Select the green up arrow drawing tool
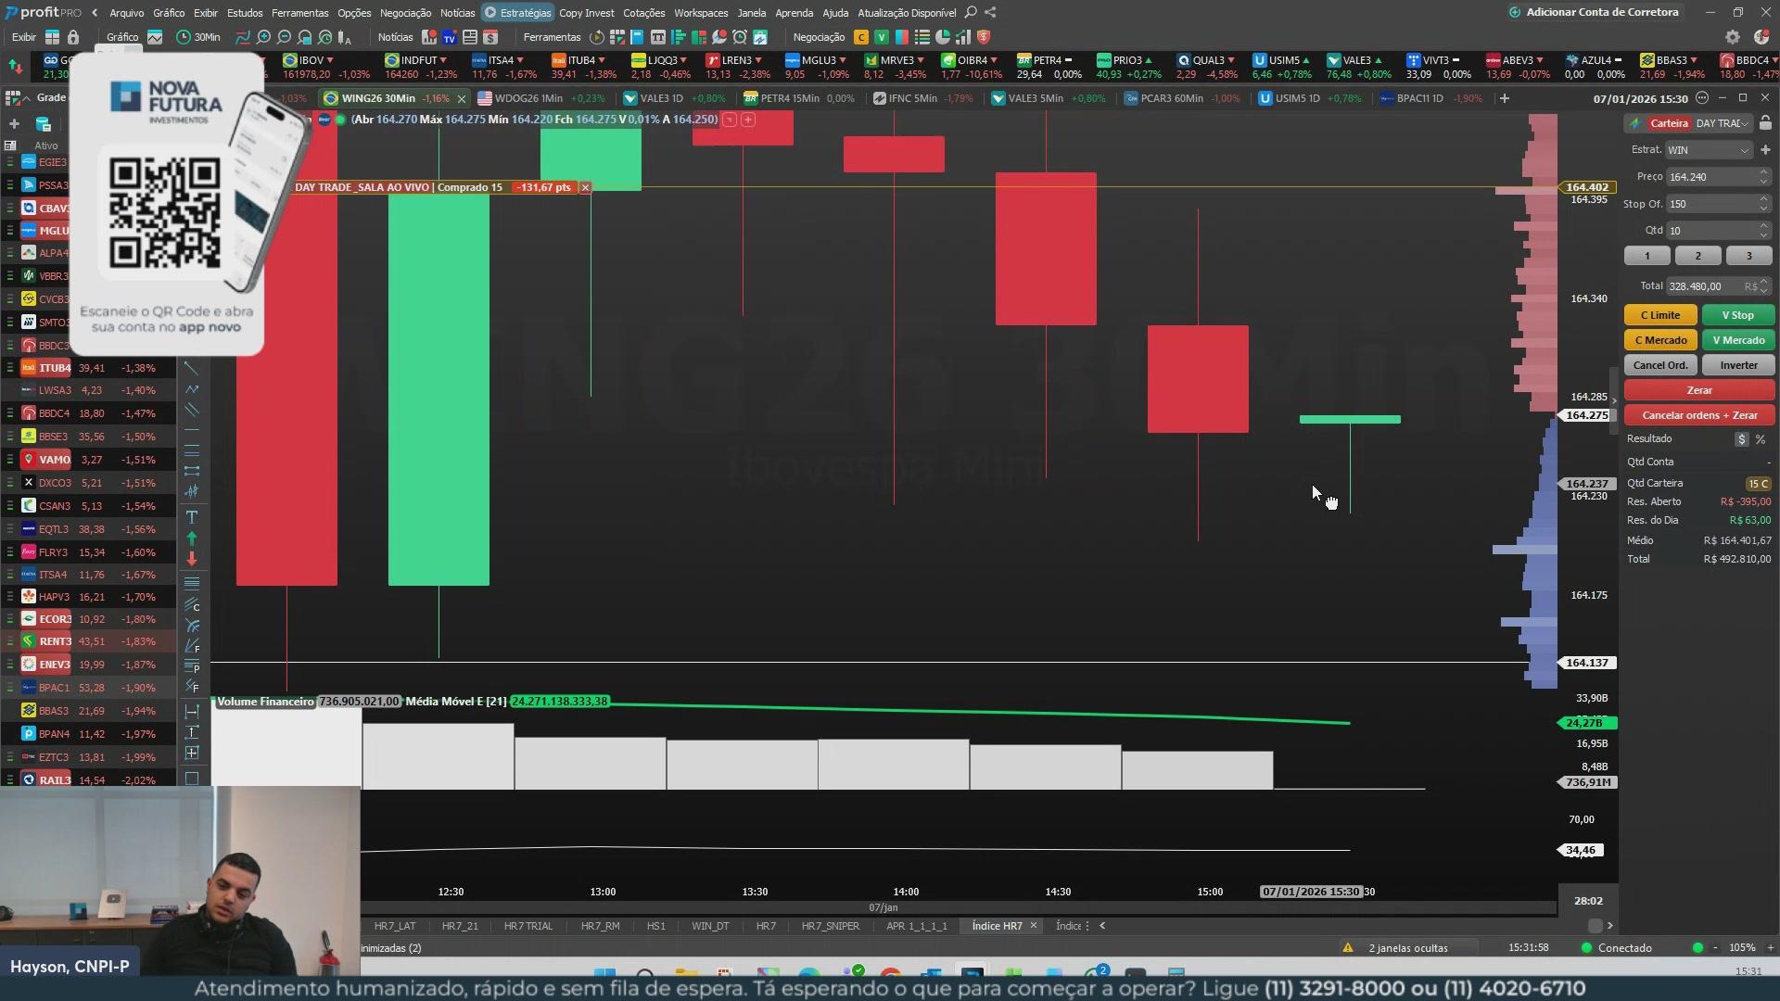 192,539
